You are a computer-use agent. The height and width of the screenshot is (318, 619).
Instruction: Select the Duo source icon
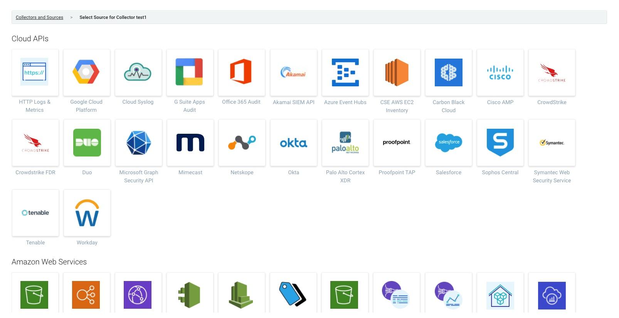point(87,143)
